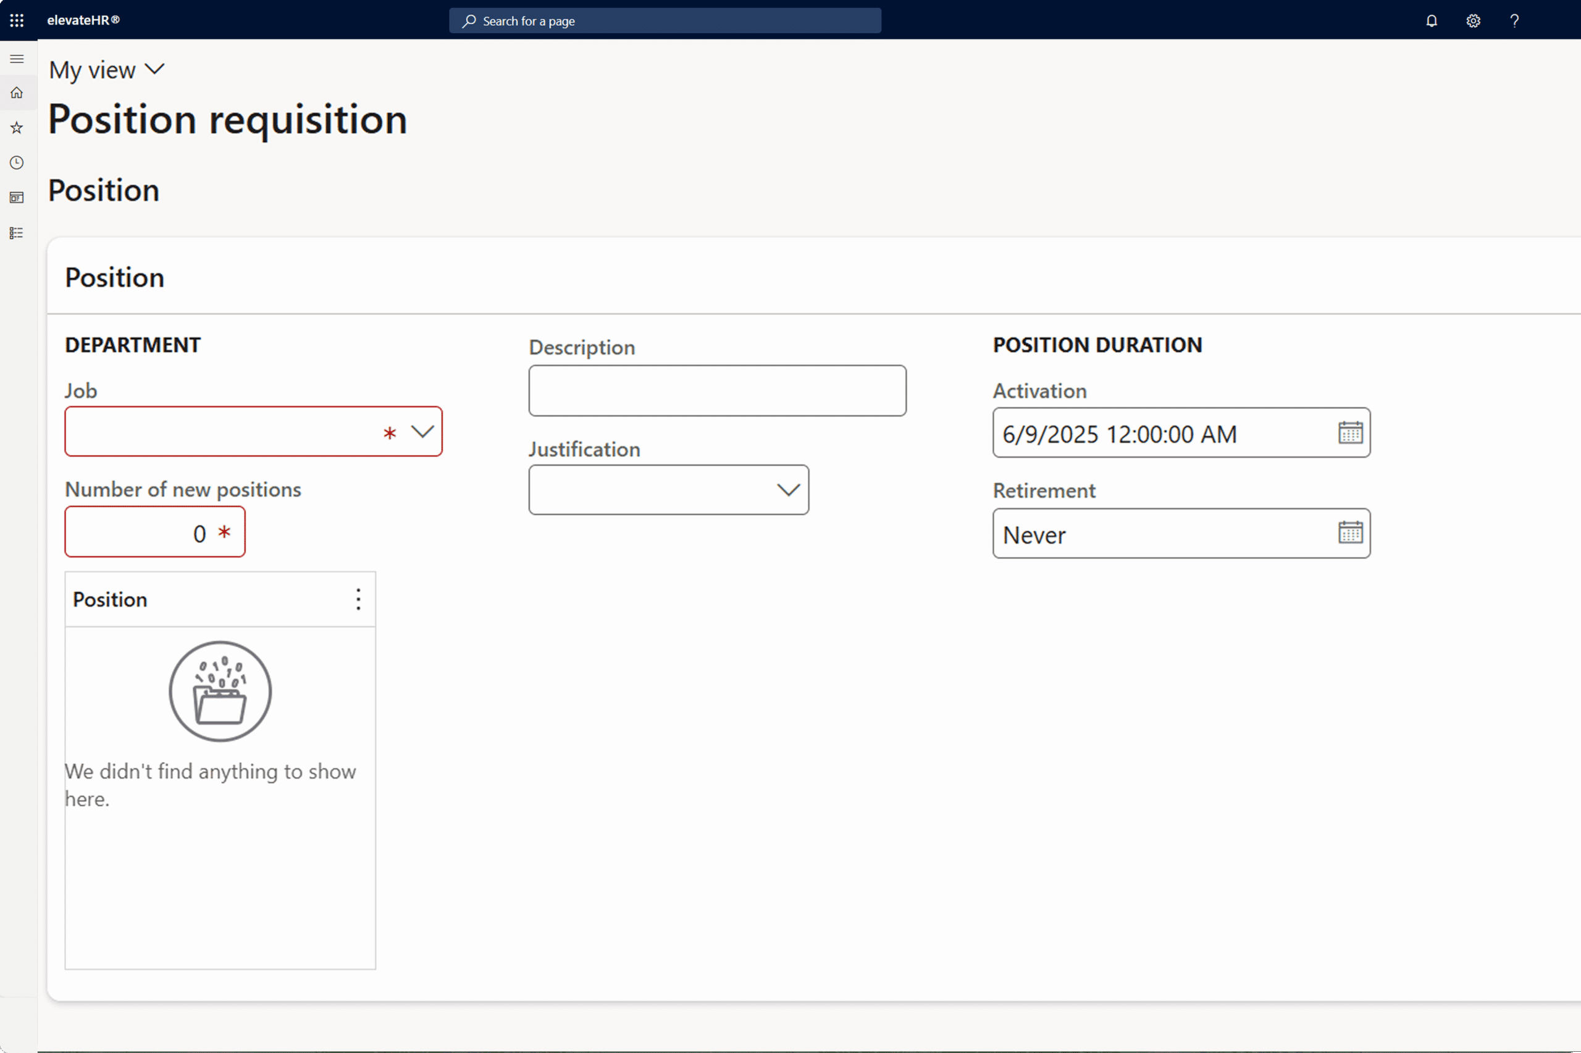The width and height of the screenshot is (1581, 1053).
Task: Expand the Job dropdown
Action: click(422, 432)
